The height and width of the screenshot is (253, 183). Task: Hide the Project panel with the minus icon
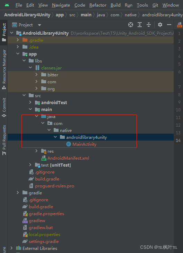tap(169, 25)
